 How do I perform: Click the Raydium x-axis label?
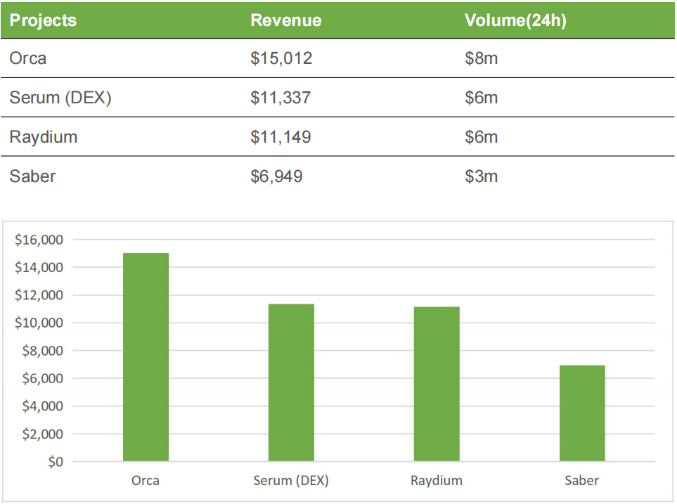point(437,481)
